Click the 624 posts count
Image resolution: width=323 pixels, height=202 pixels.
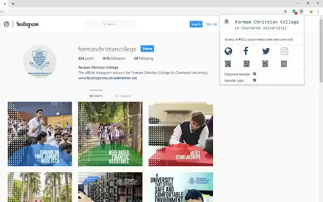click(x=86, y=59)
